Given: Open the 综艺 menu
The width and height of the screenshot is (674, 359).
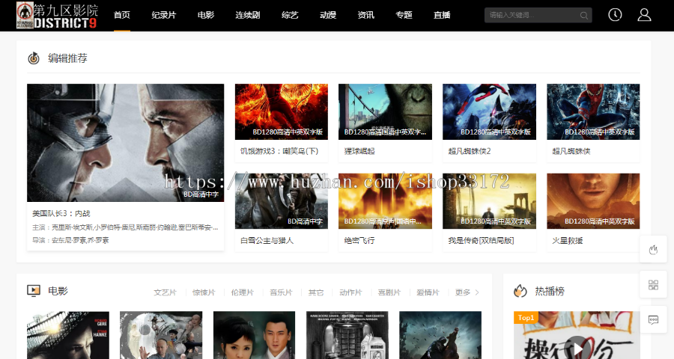Looking at the screenshot, I should point(290,15).
